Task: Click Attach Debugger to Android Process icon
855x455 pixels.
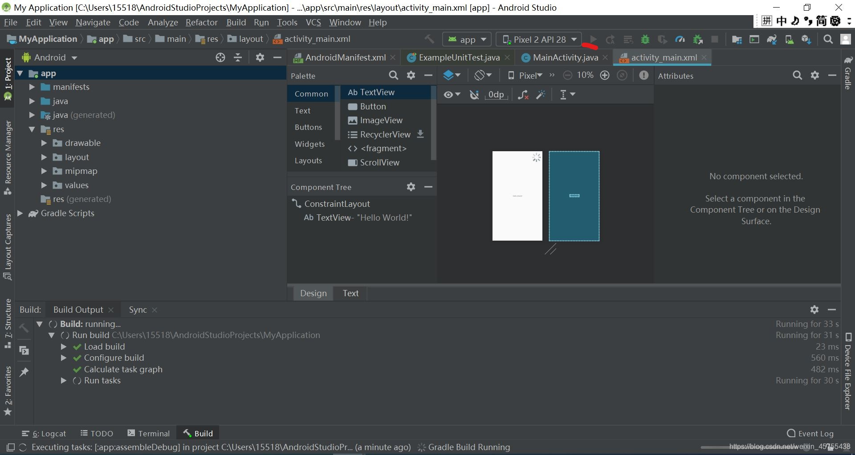Action: tap(698, 40)
